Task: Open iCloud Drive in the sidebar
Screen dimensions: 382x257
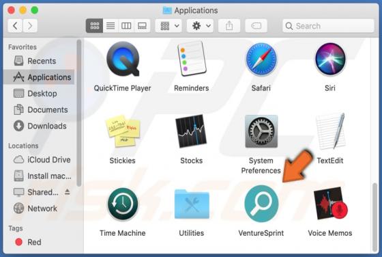Action: [x=39, y=160]
